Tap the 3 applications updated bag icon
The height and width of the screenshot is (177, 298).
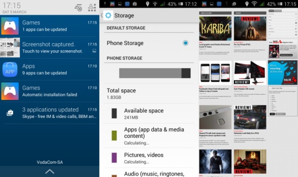pyautogui.click(x=10, y=113)
